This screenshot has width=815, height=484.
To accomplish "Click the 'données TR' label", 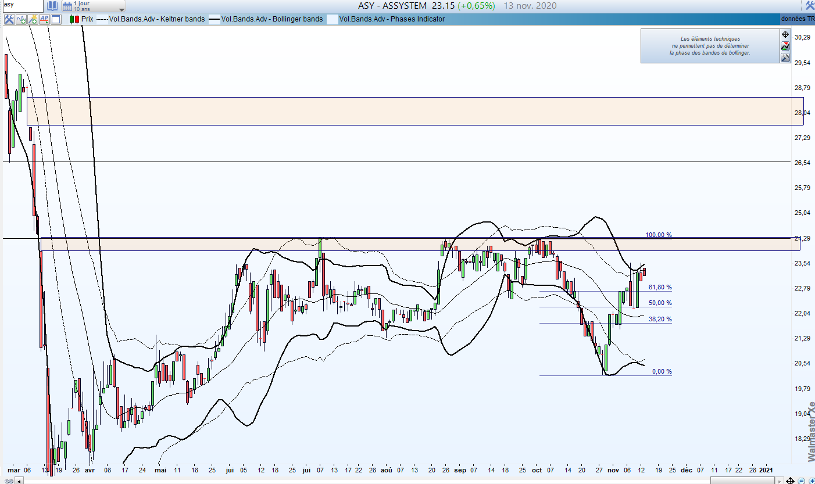I will point(797,19).
